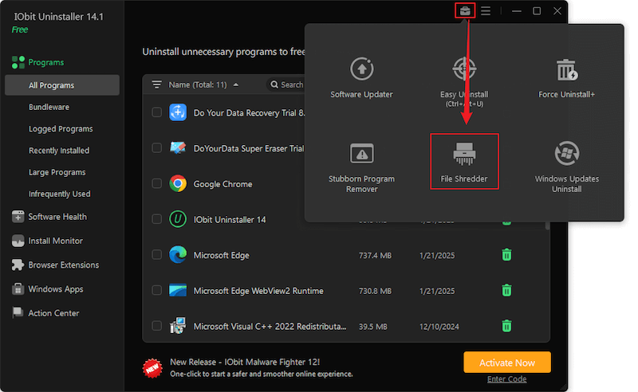The width and height of the screenshot is (638, 392).
Task: Tick checkbox for Microsoft Edge
Action: click(156, 254)
